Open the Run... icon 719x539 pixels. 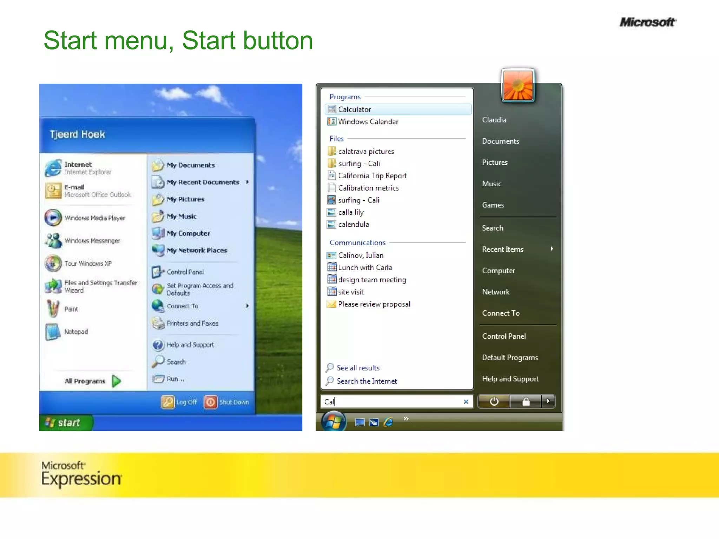tap(158, 379)
